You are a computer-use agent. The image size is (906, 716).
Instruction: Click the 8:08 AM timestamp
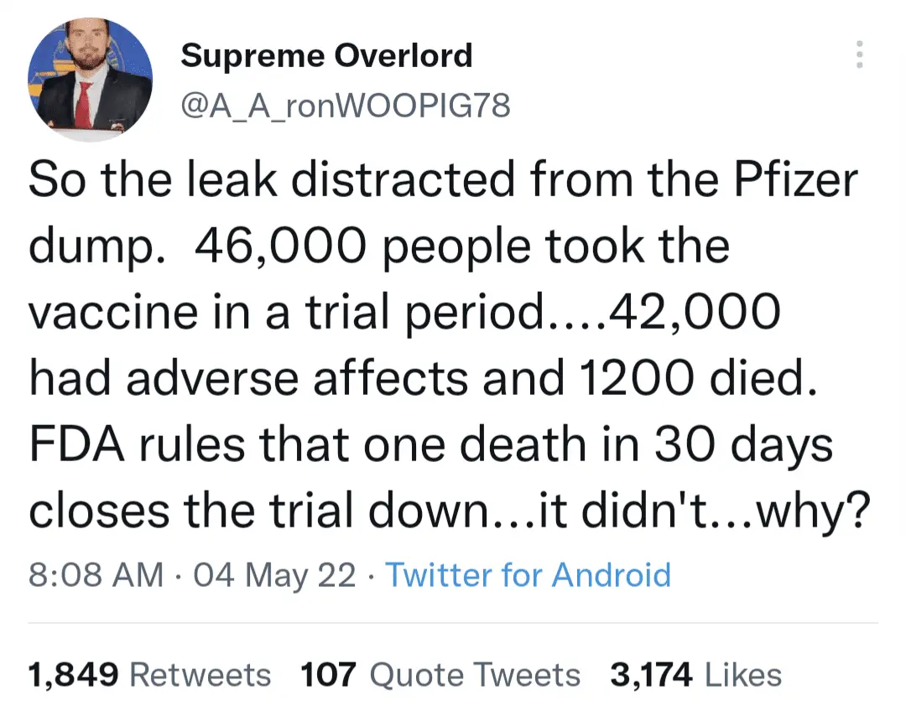[96, 575]
